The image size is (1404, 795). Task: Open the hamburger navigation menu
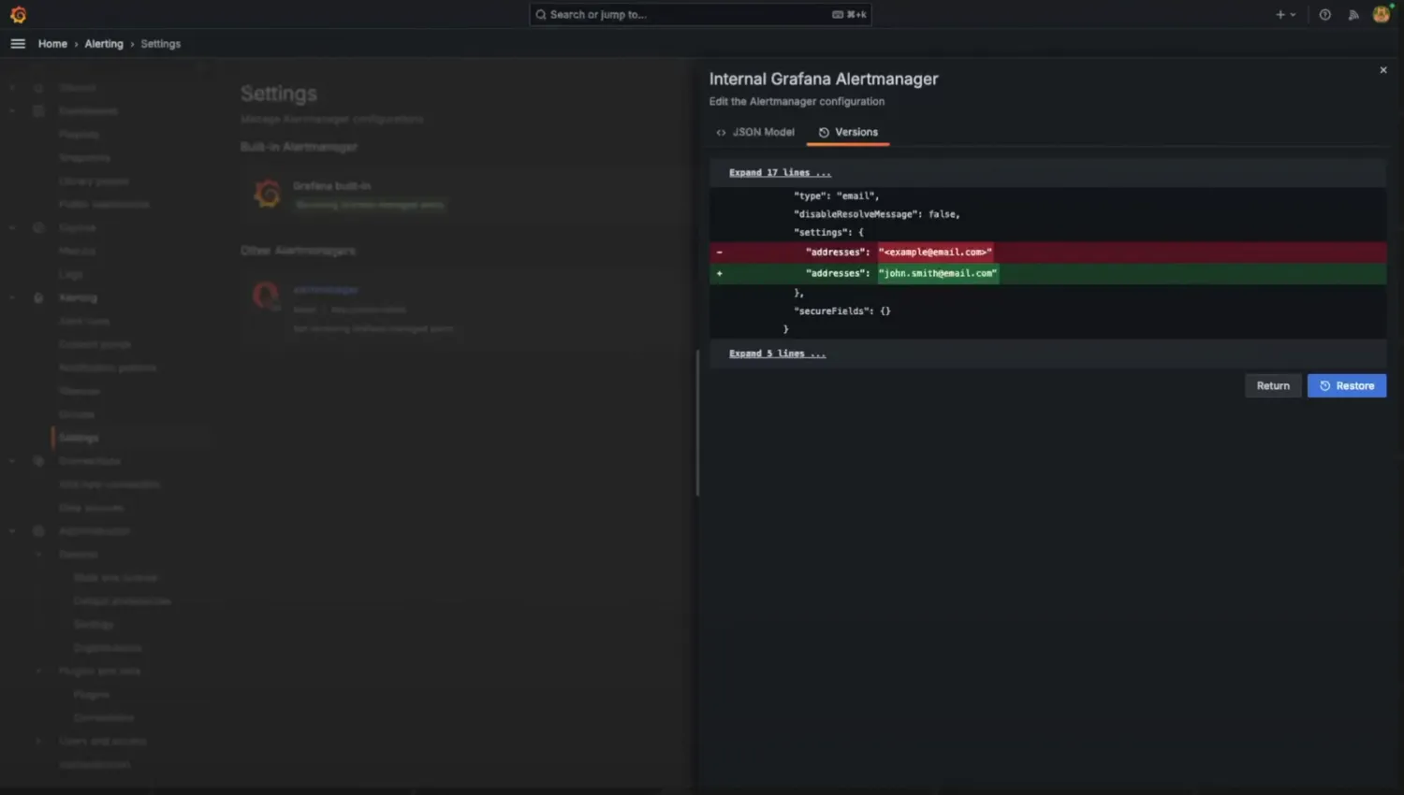point(18,44)
